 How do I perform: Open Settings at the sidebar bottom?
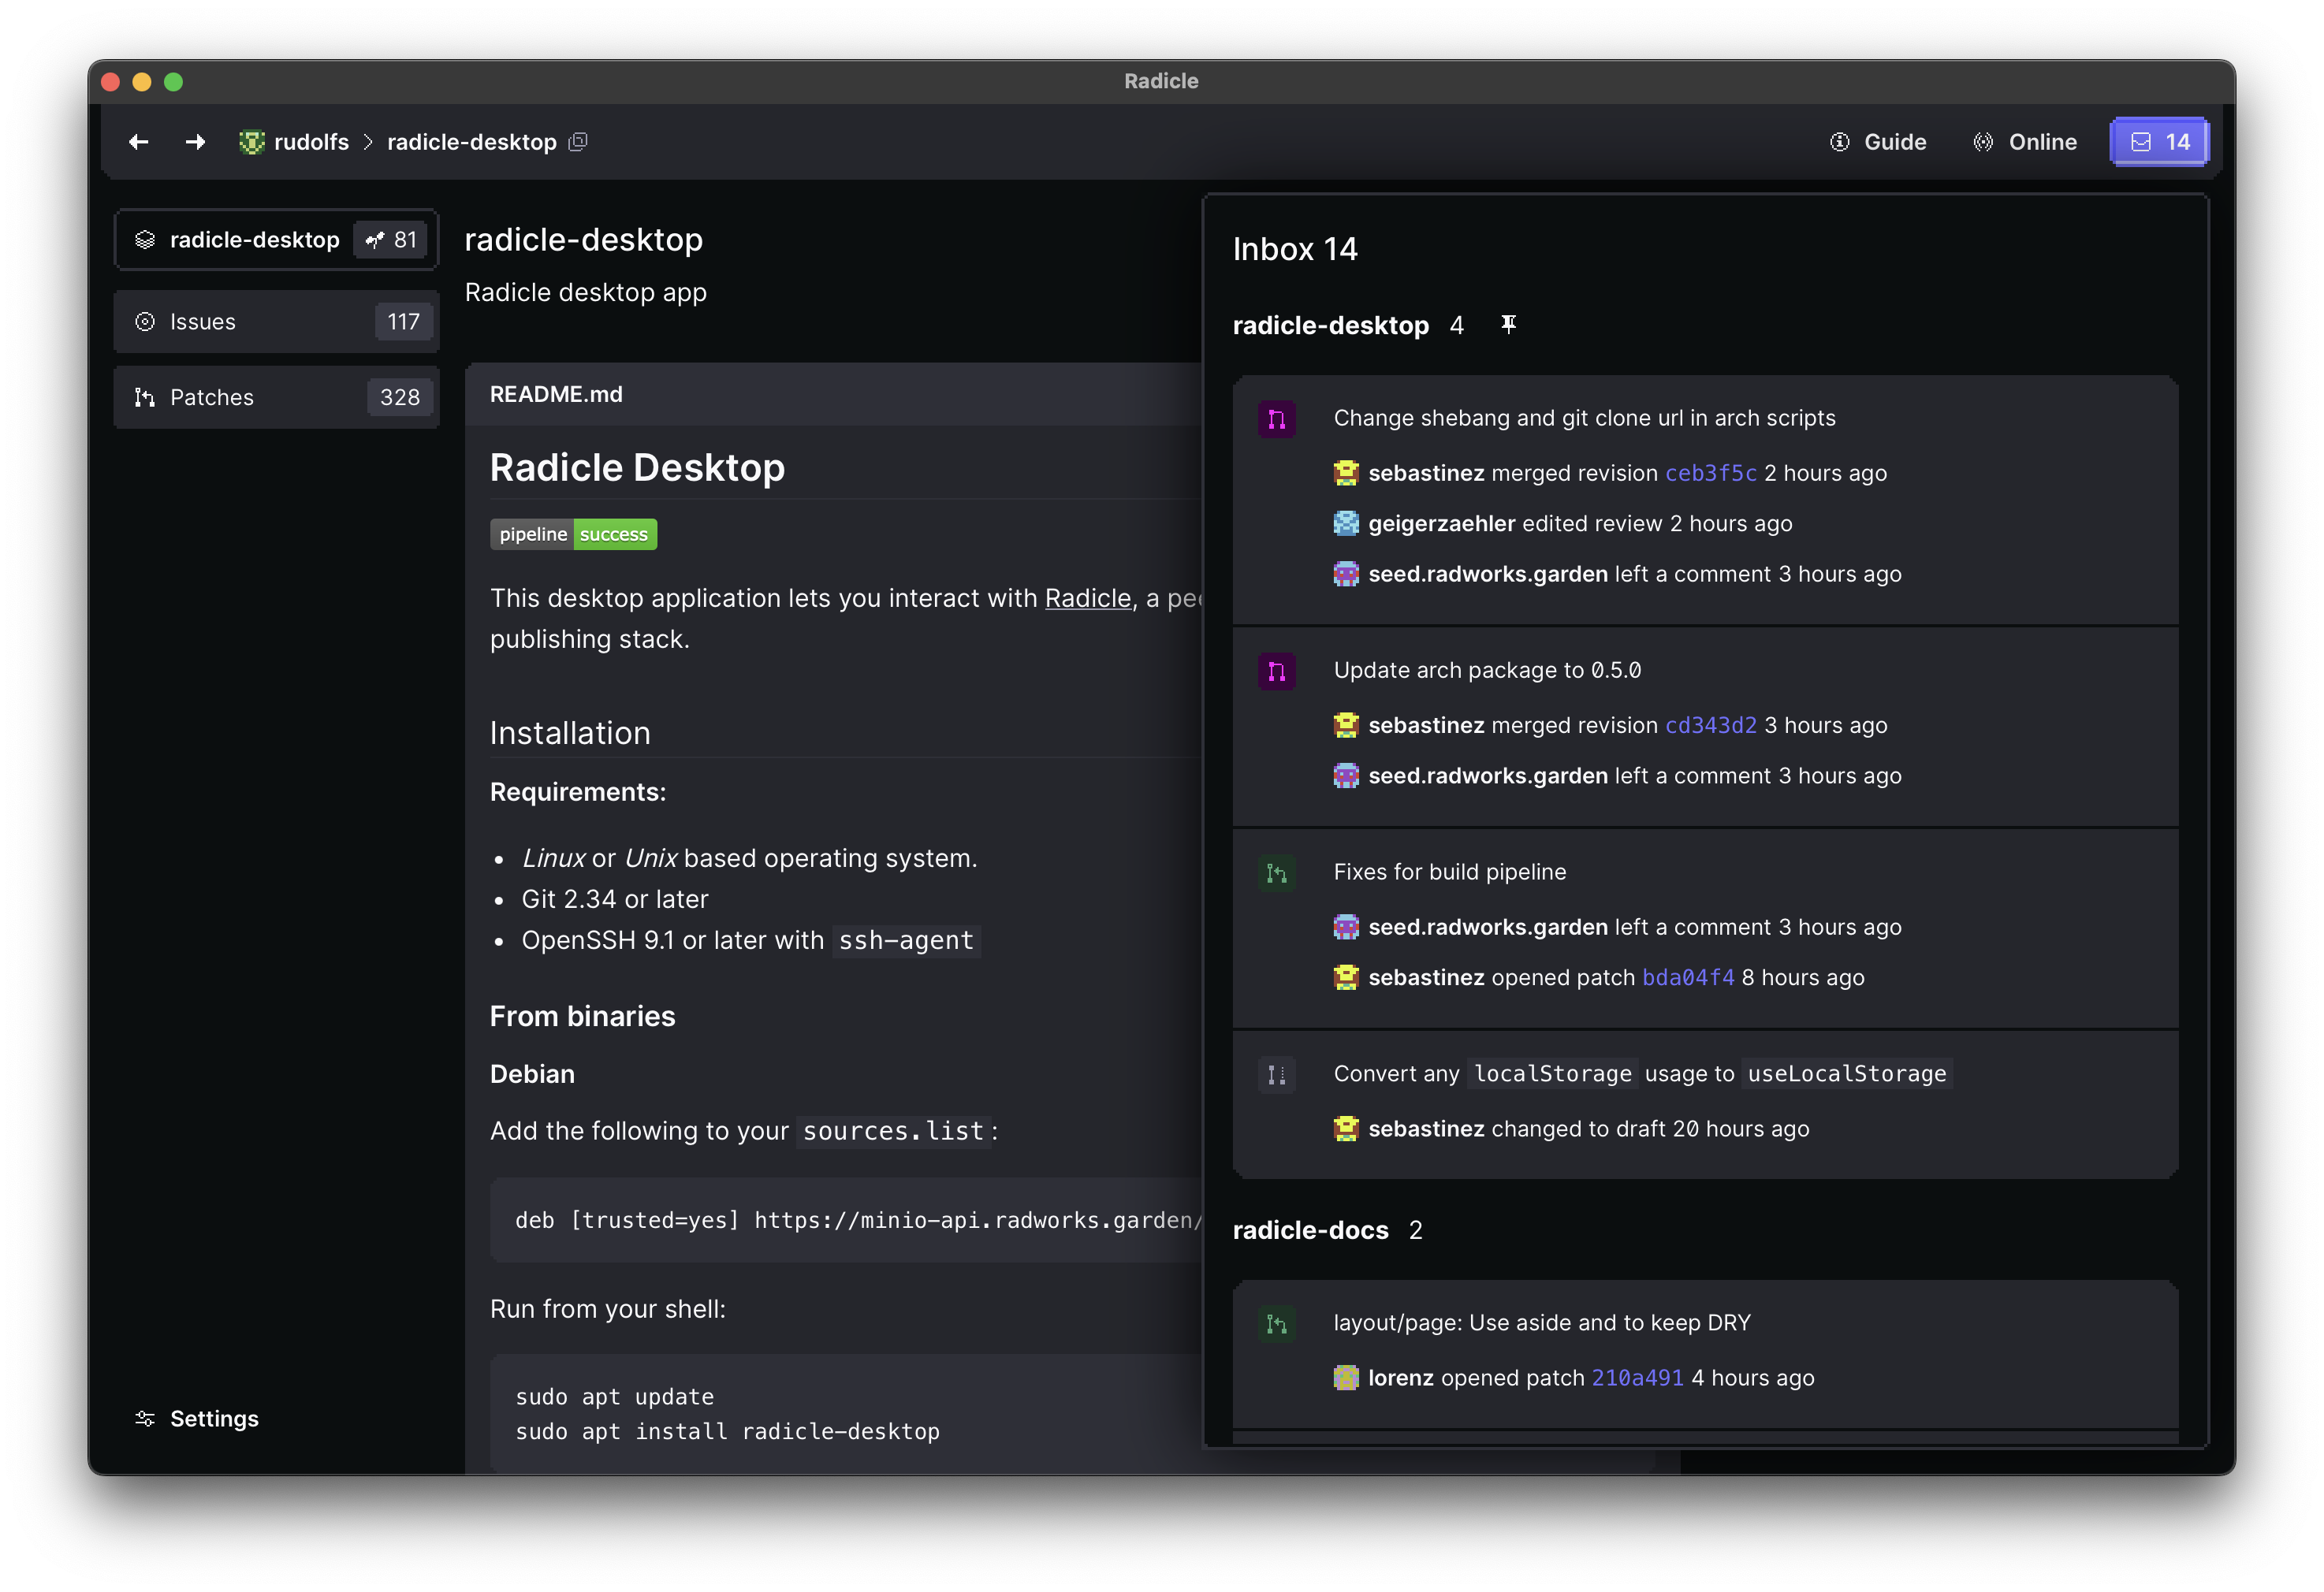(198, 1418)
